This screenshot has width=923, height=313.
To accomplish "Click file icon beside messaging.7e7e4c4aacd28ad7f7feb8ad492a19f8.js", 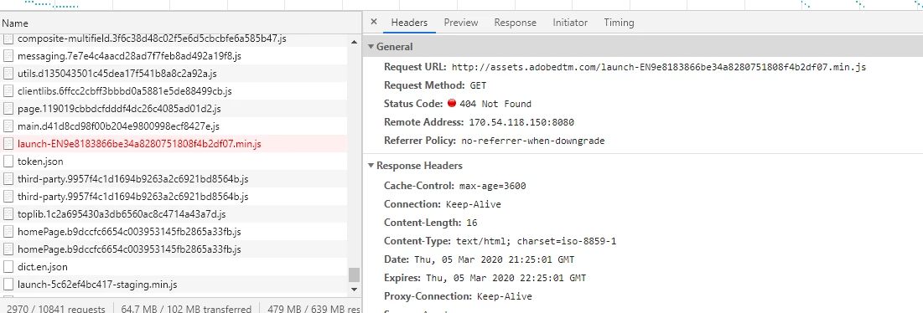I will tap(8, 56).
